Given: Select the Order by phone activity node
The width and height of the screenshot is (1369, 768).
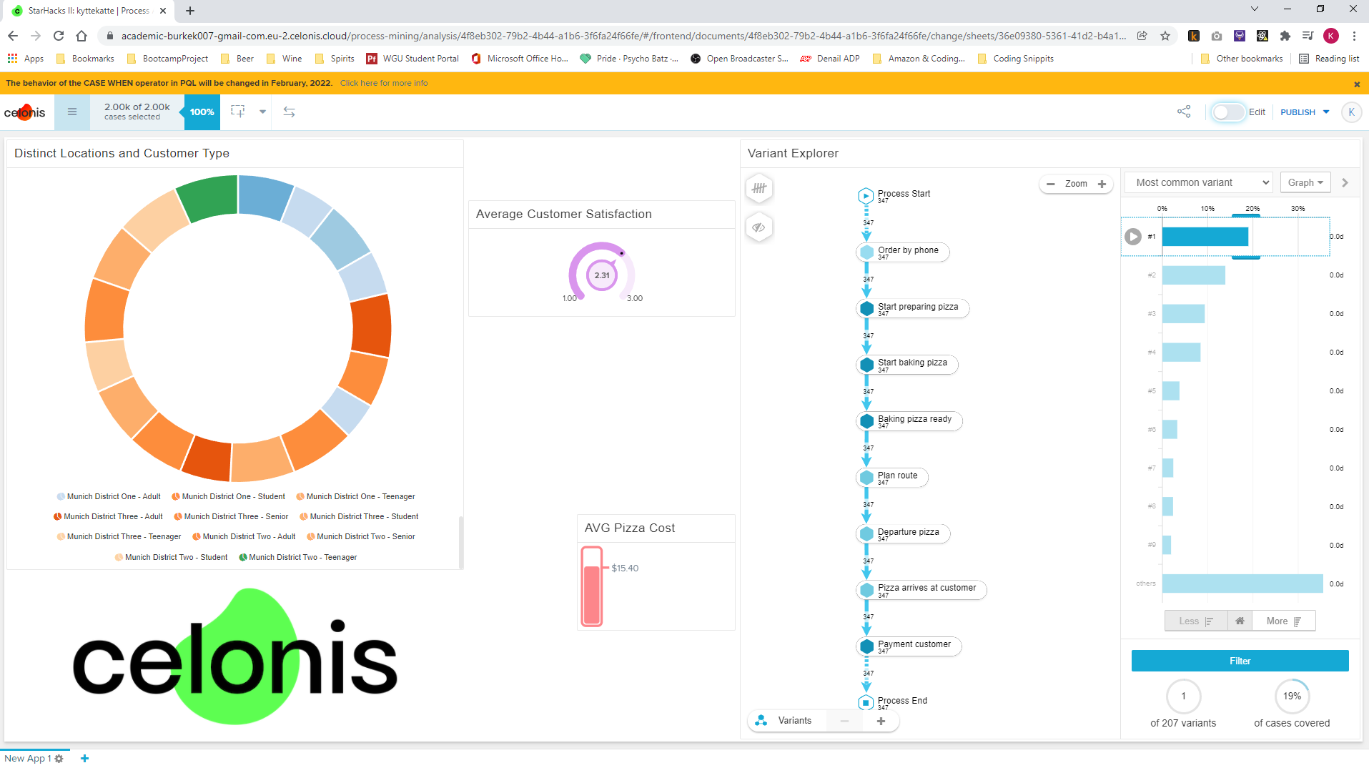Looking at the screenshot, I should [x=903, y=252].
